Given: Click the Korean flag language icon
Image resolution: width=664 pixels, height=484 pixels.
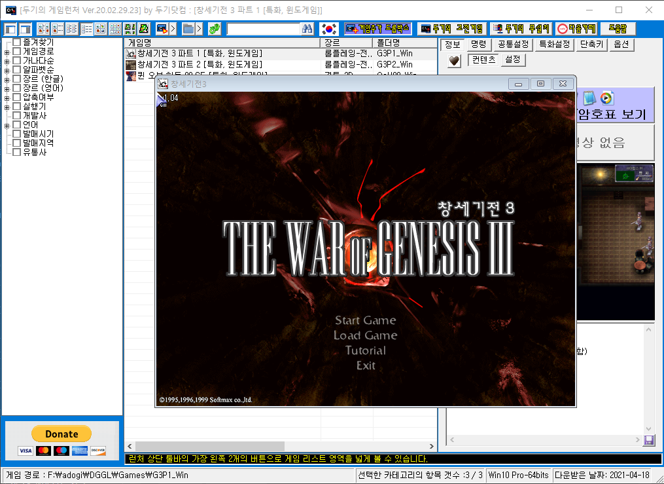Looking at the screenshot, I should click(x=329, y=29).
